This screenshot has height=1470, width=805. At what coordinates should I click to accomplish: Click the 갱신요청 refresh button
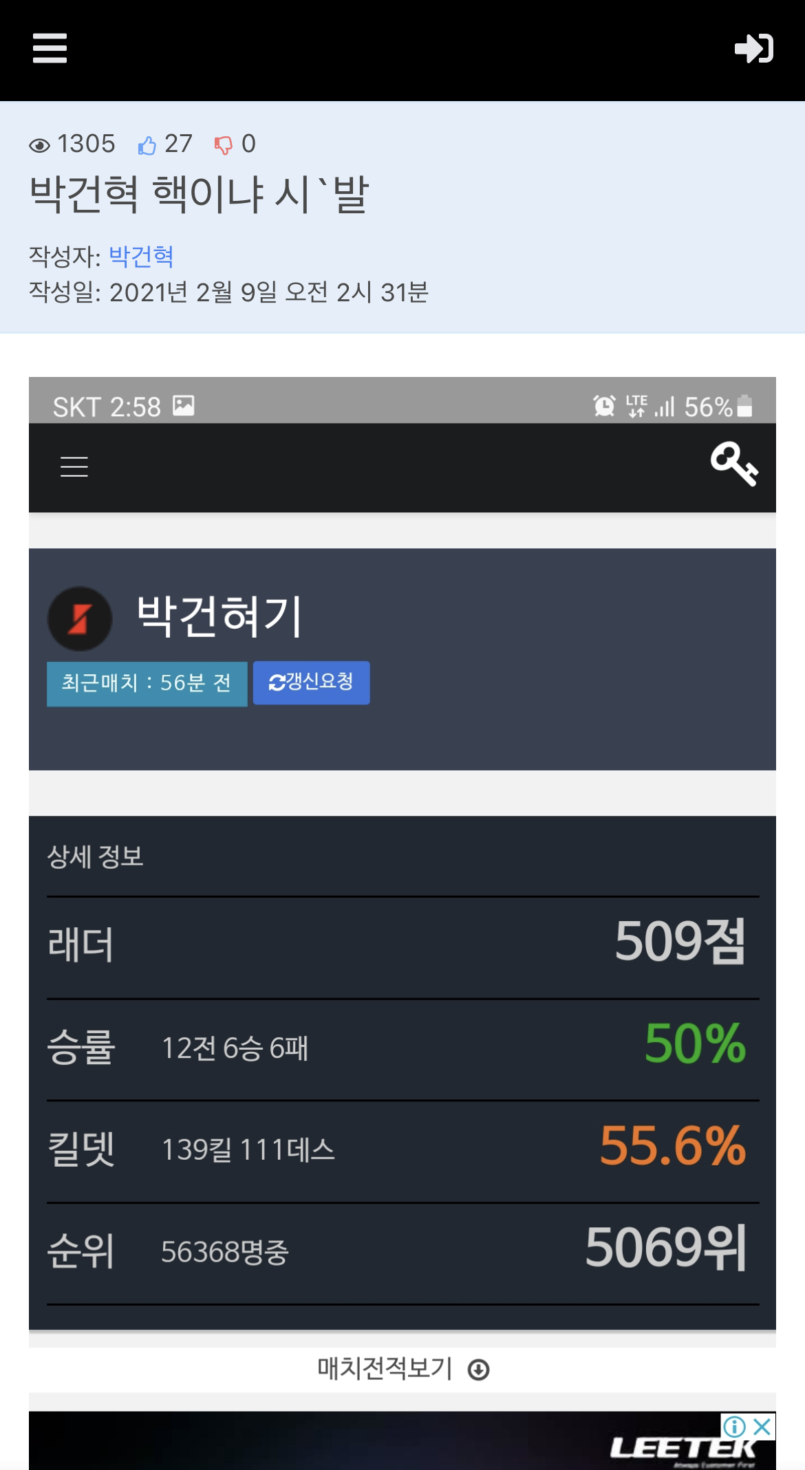tap(311, 682)
